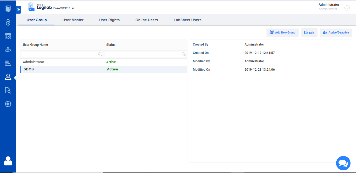Click the user avatar at sidebar bottom

pyautogui.click(x=8, y=161)
